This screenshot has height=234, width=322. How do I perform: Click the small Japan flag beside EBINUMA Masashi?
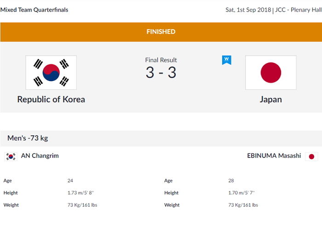click(x=311, y=157)
